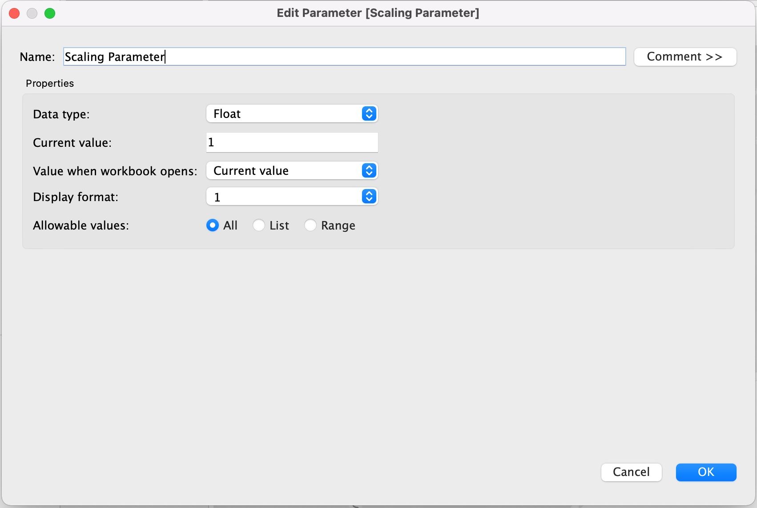Pick the Range allowable values option
Image resolution: width=757 pixels, height=508 pixels.
[310, 226]
